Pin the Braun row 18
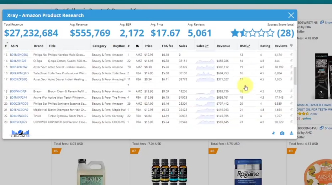This screenshot has width=332, height=185. pos(291,91)
